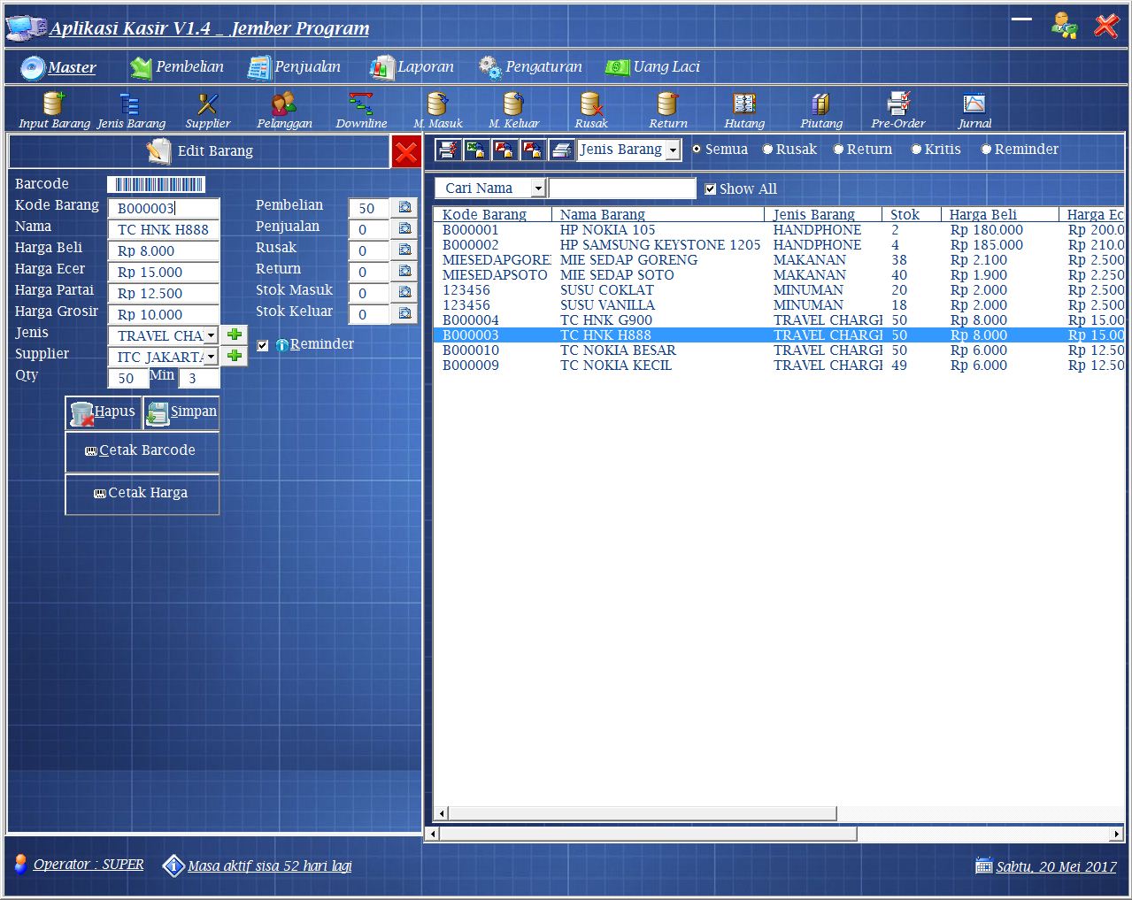The image size is (1132, 900).
Task: Click the red X closing Edit Barang panel
Action: tap(406, 151)
